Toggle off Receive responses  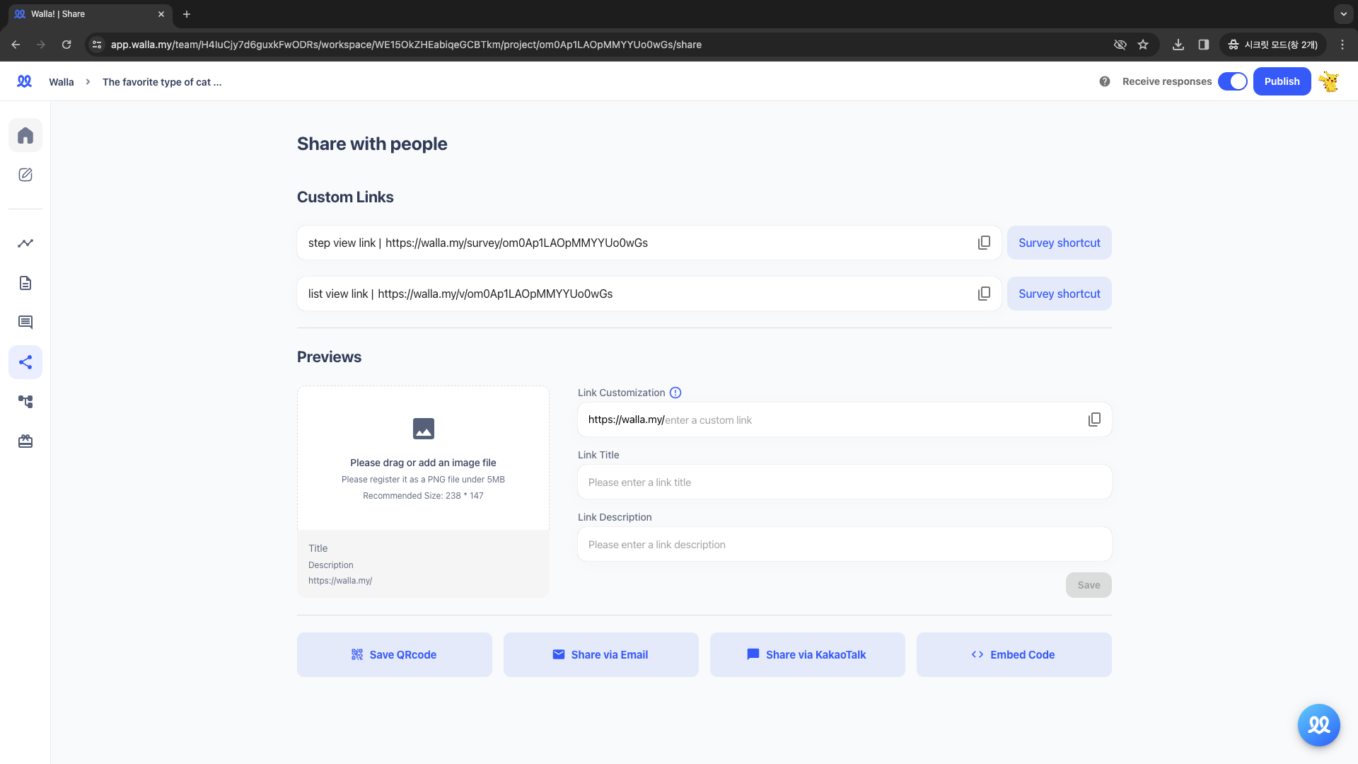point(1234,81)
